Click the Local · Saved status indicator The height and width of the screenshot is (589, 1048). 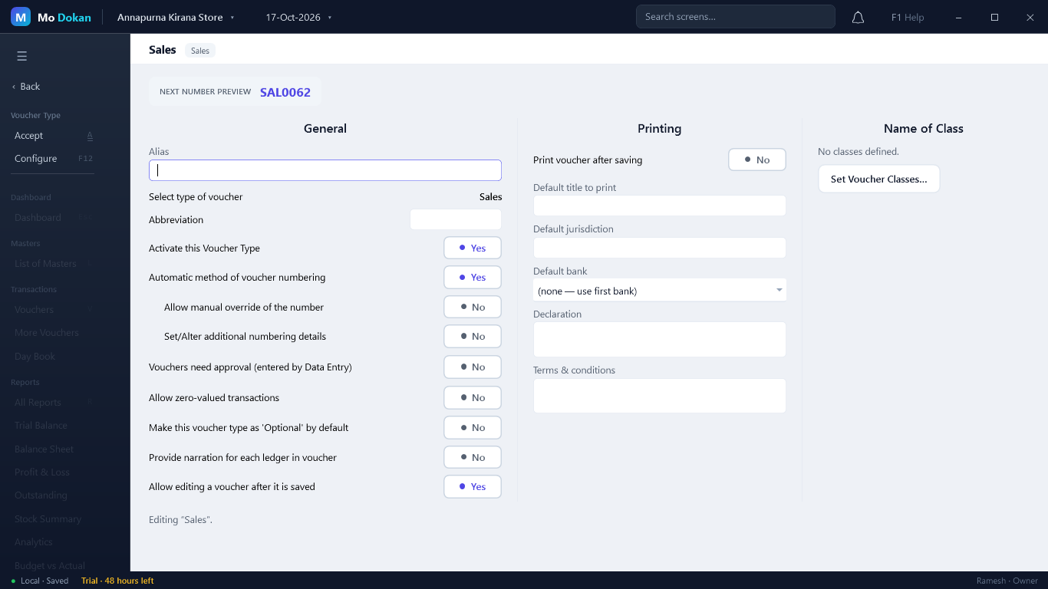(40, 581)
